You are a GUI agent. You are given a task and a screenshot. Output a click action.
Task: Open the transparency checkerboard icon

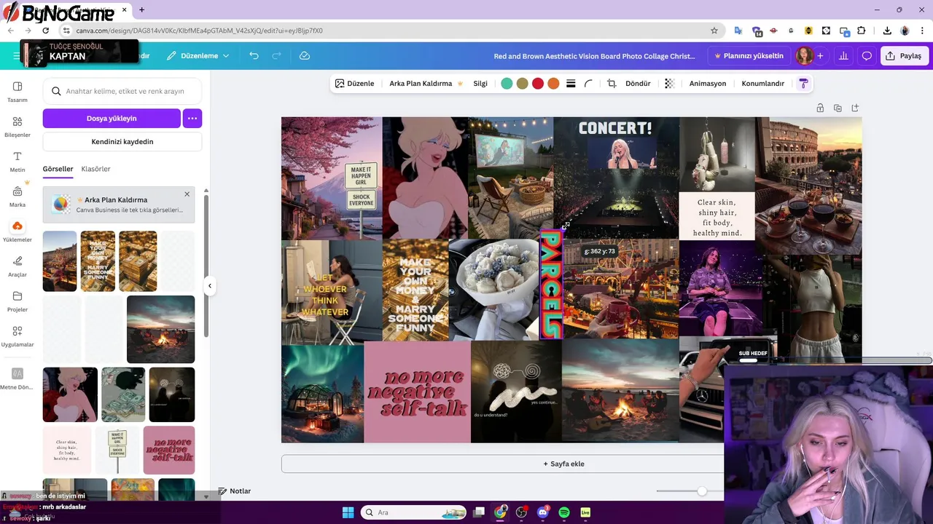coord(670,84)
